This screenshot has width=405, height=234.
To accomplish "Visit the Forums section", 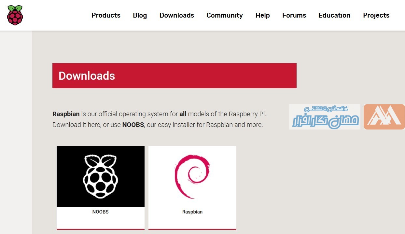I will click(x=294, y=15).
